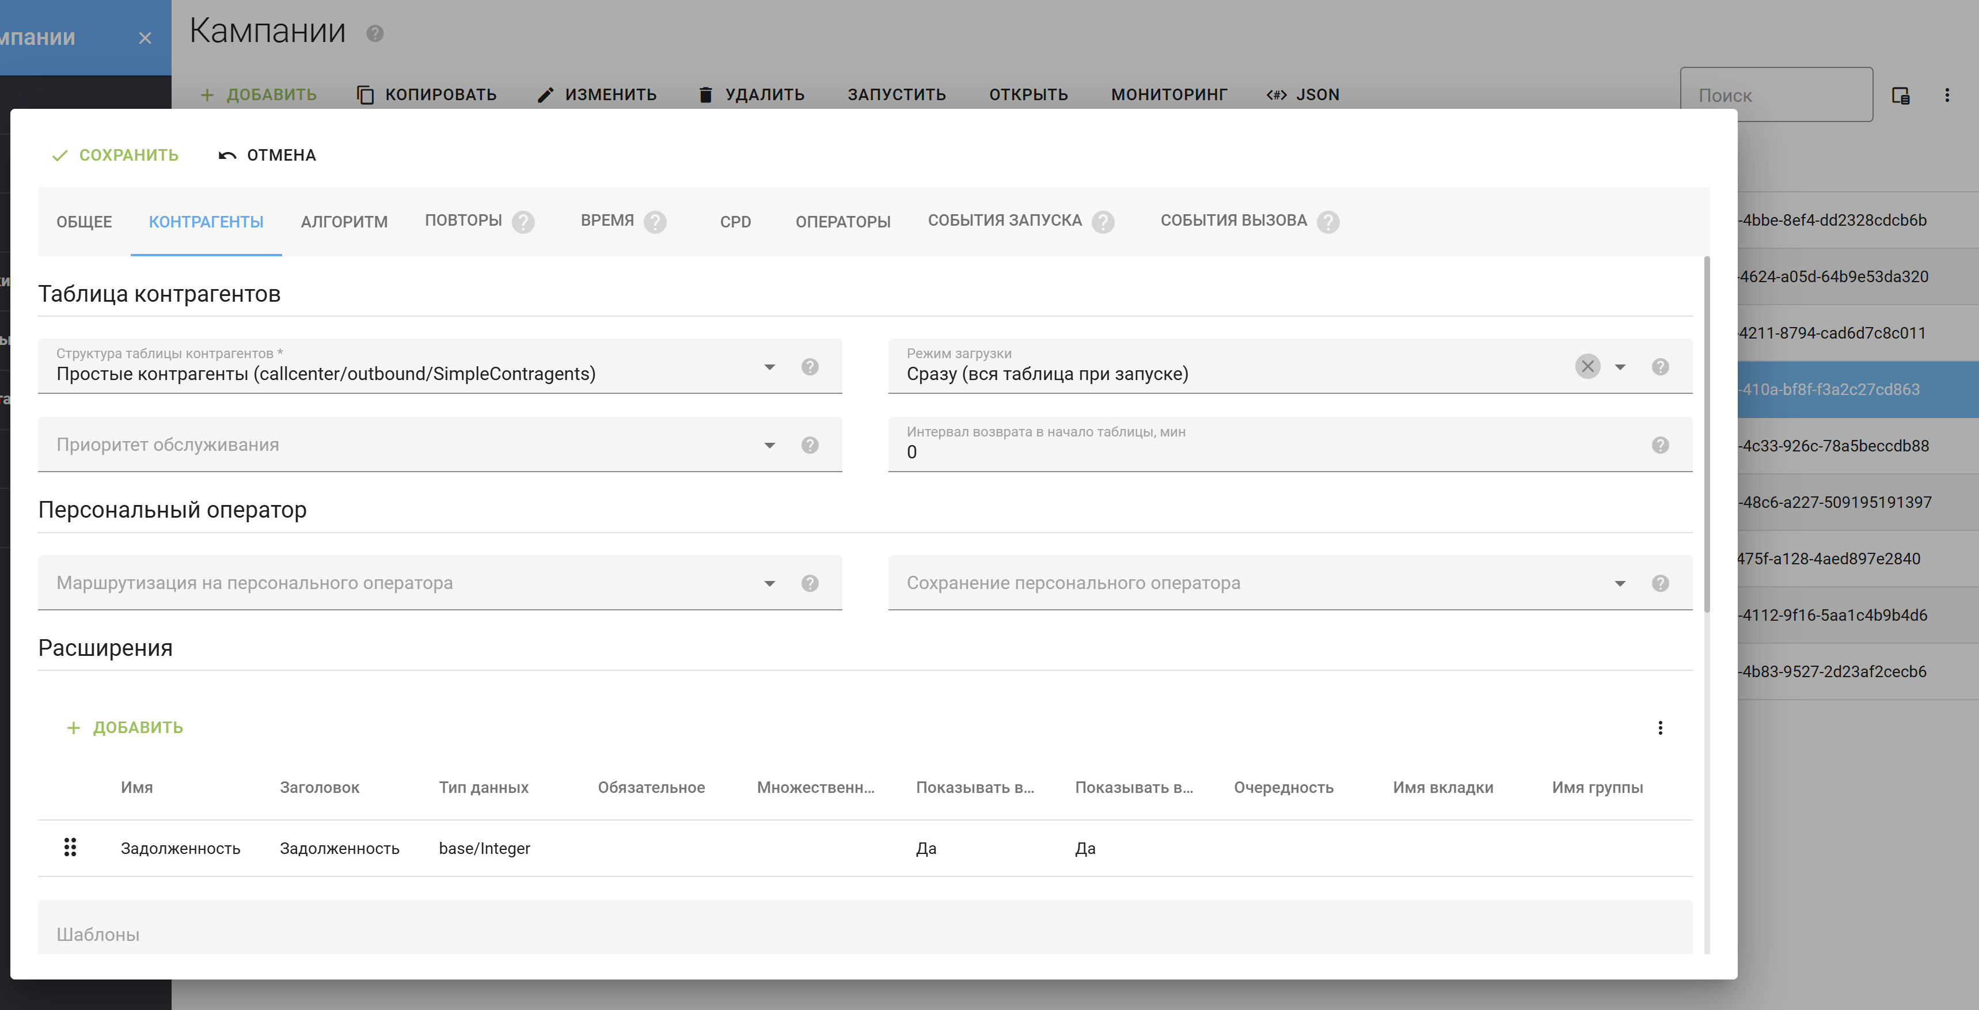1979x1010 pixels.
Task: Switch to the ОБЩЕЕ tab
Action: [x=83, y=222]
